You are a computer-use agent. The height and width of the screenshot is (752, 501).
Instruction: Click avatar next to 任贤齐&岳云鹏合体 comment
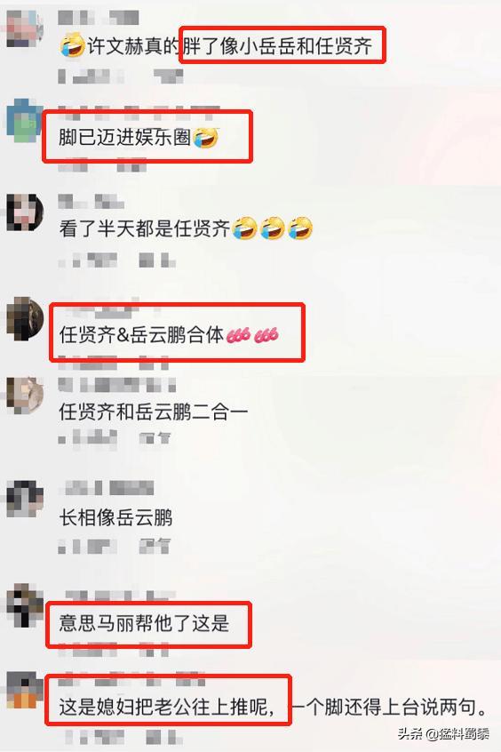(x=25, y=319)
